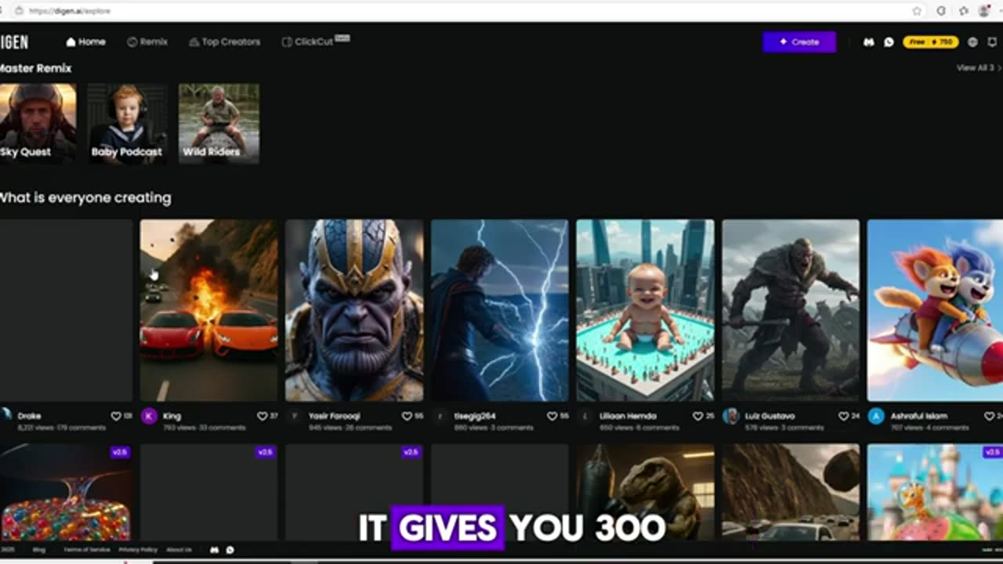Open the ClickCut tab
Viewport: 1003px width, 564px height.
(x=314, y=42)
